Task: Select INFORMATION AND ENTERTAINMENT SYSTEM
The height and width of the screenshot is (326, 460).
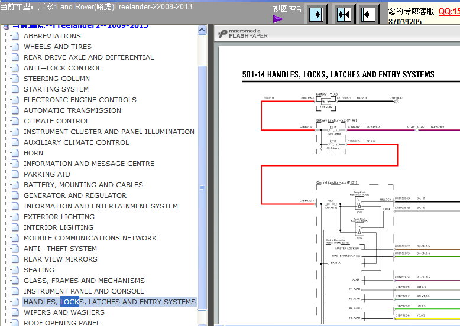Action: coord(101,206)
